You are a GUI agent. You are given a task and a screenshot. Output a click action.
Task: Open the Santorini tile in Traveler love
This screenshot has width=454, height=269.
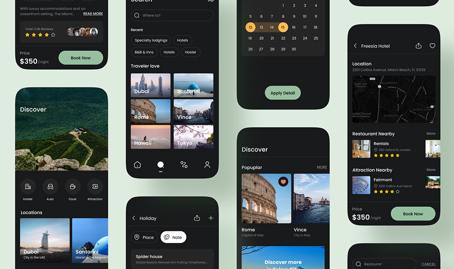click(x=194, y=85)
